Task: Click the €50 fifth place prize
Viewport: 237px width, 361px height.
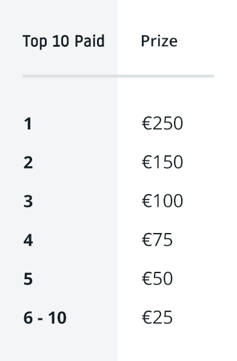Action: pos(157,278)
